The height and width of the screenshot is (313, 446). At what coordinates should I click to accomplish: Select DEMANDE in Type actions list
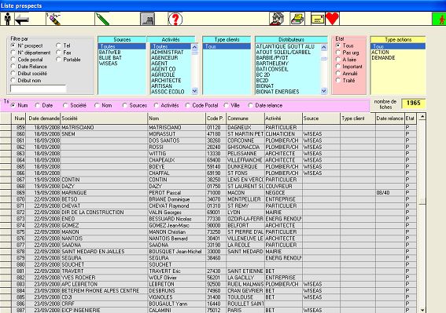pyautogui.click(x=383, y=57)
